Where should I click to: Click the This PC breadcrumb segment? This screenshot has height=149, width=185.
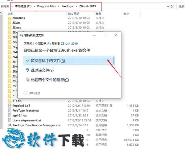coord(5,6)
